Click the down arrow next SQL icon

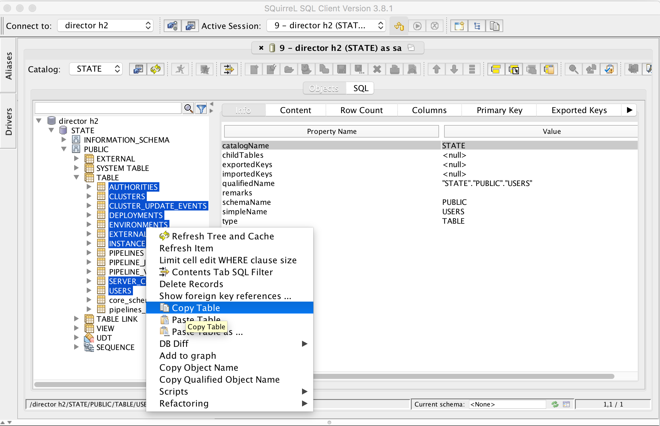click(454, 69)
